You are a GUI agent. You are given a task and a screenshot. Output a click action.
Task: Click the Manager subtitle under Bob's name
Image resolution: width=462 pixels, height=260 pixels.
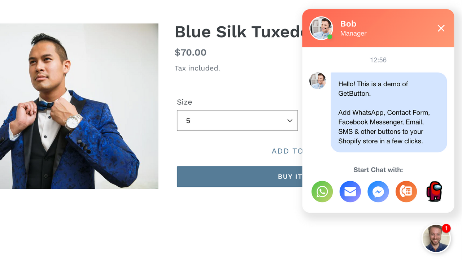coord(353,33)
